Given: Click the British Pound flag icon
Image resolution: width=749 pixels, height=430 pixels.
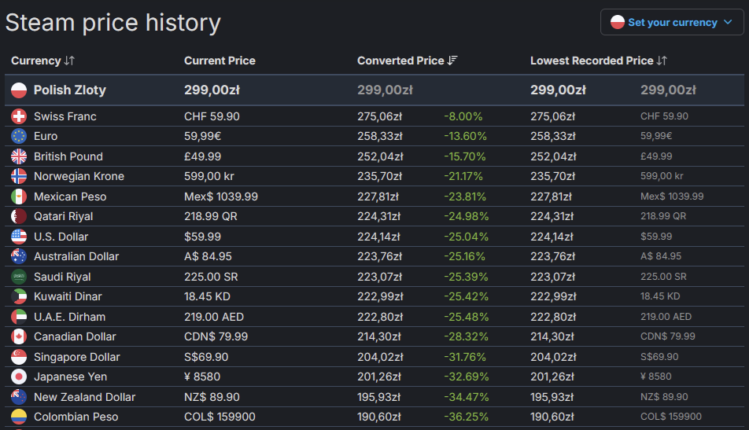Looking at the screenshot, I should 19,156.
